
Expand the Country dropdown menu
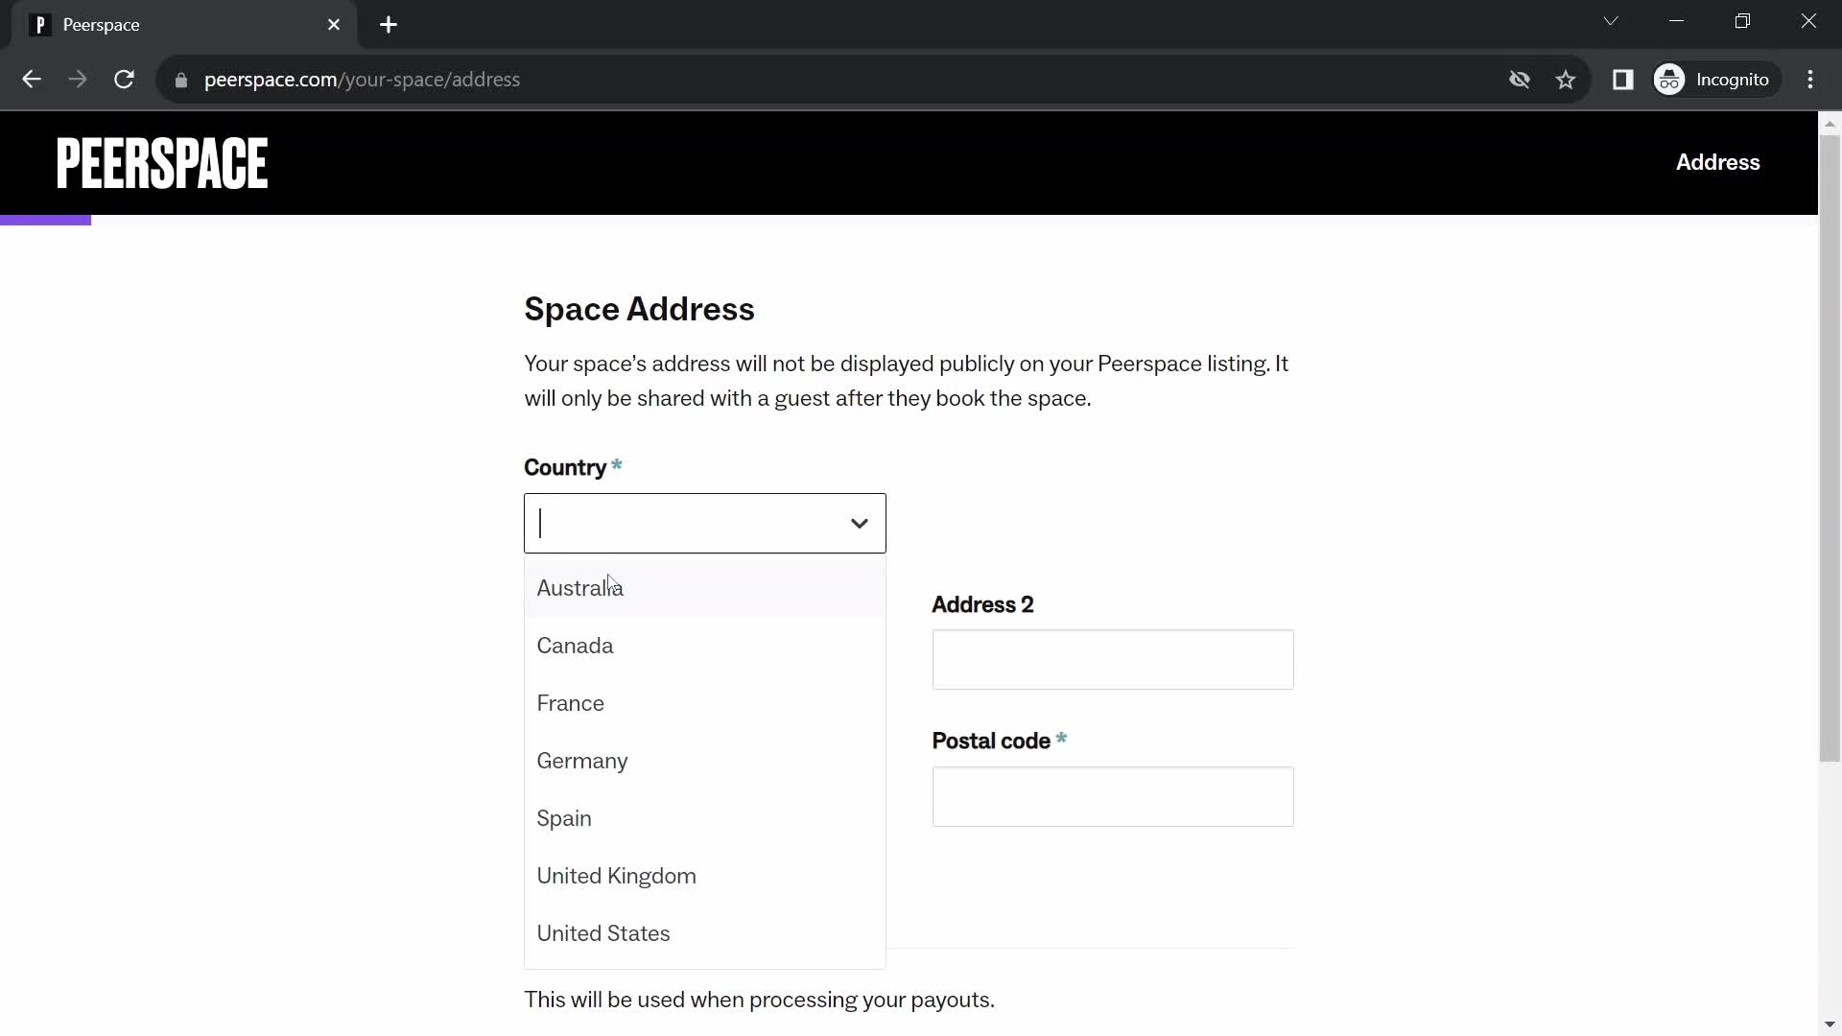pos(705,523)
